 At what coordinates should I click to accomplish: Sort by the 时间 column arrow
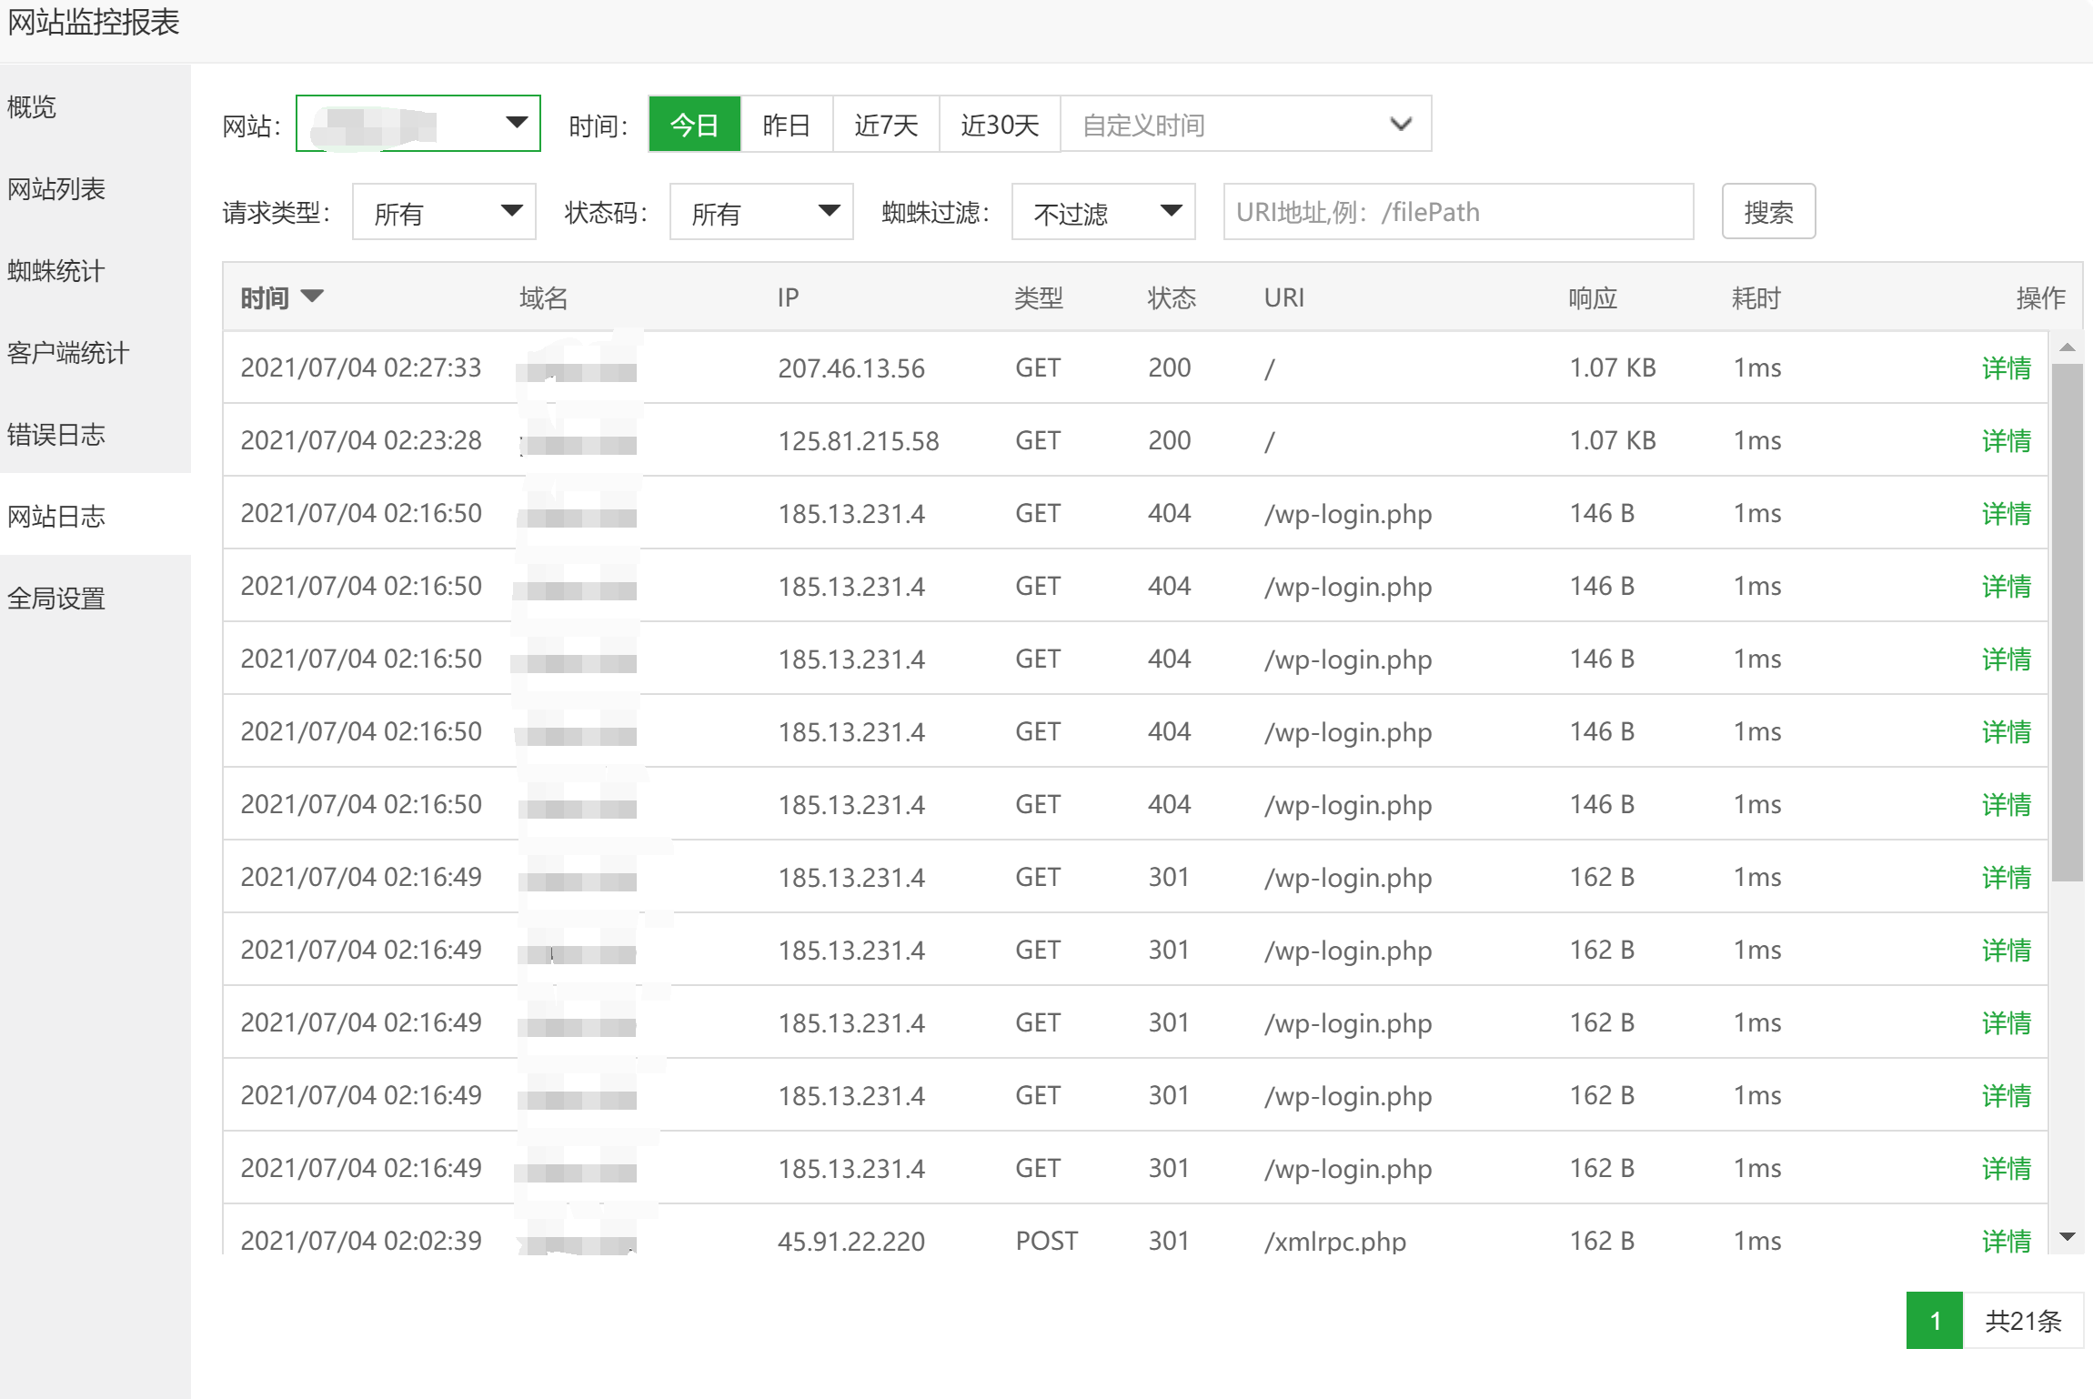312,297
